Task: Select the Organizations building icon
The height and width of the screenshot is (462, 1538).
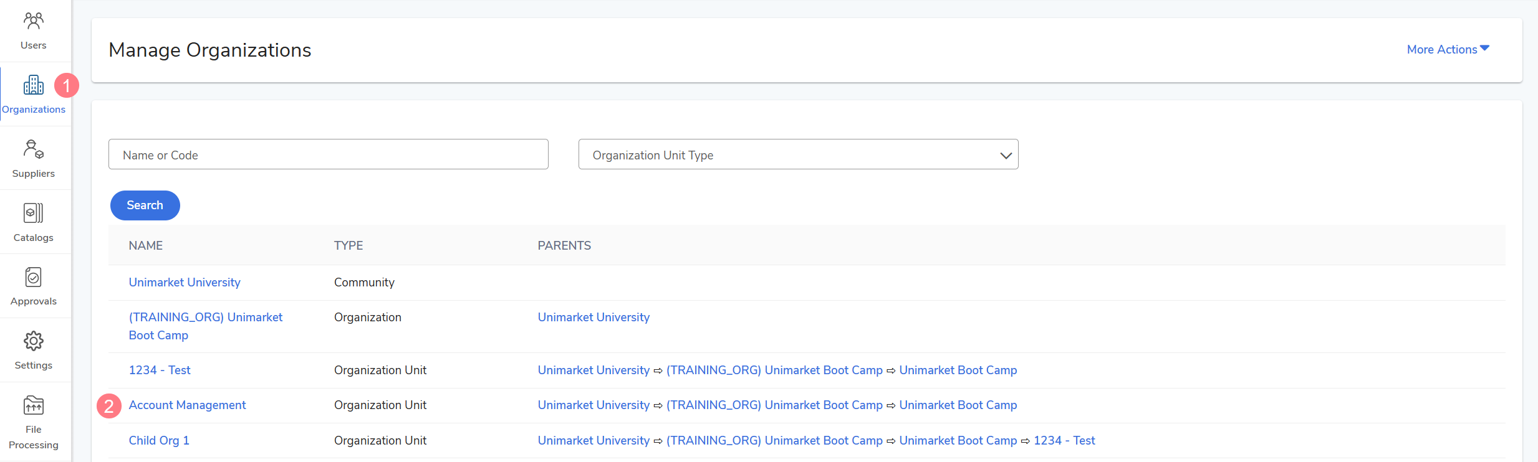Action: click(34, 85)
